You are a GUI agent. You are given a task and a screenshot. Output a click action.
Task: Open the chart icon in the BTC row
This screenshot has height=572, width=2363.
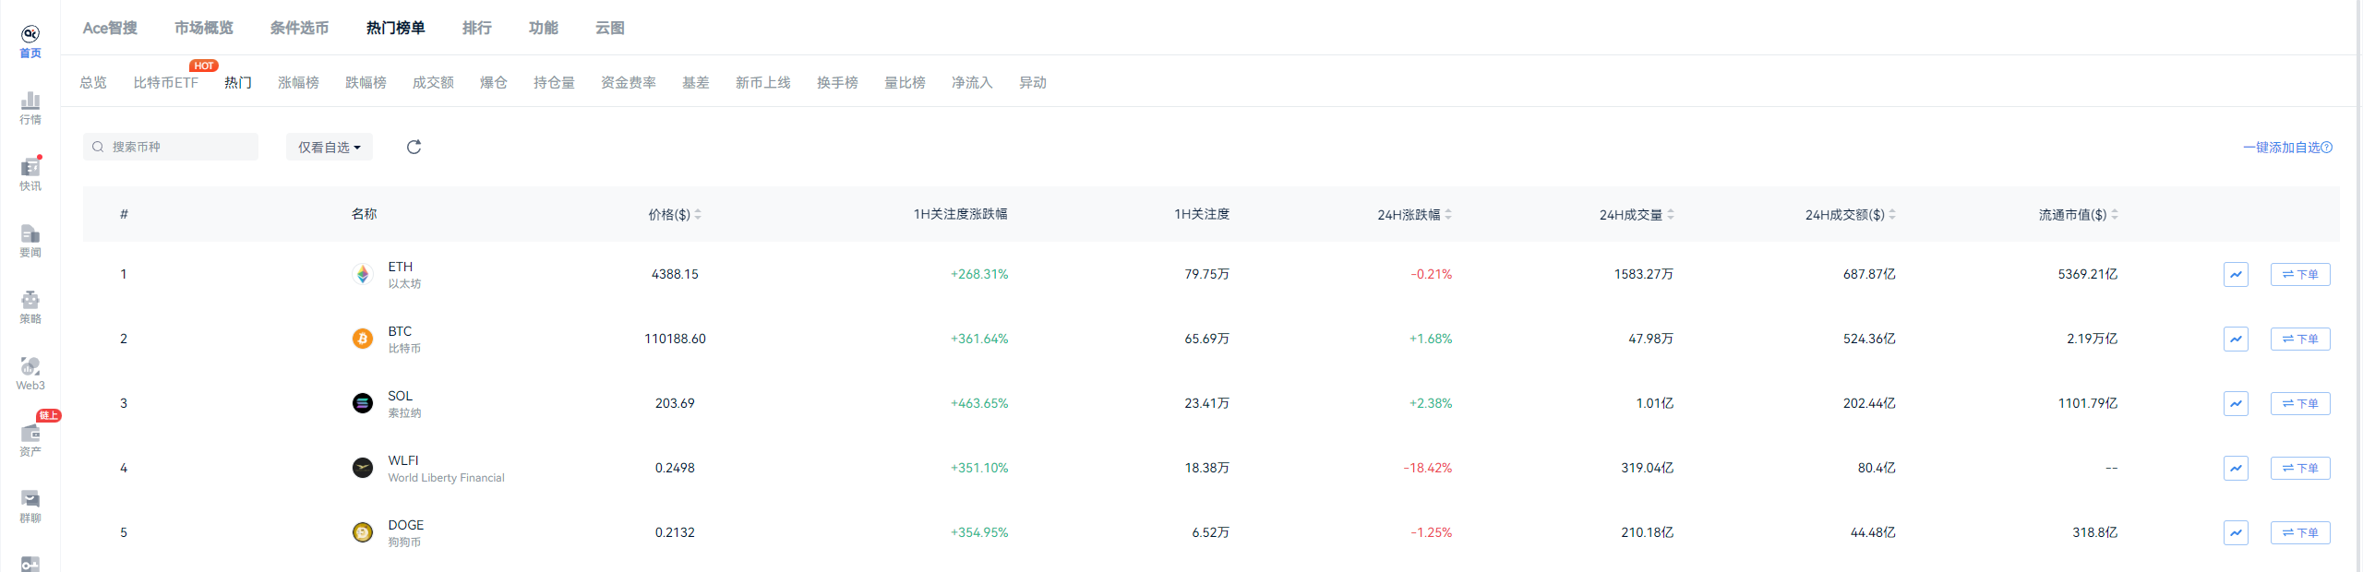[2236, 339]
